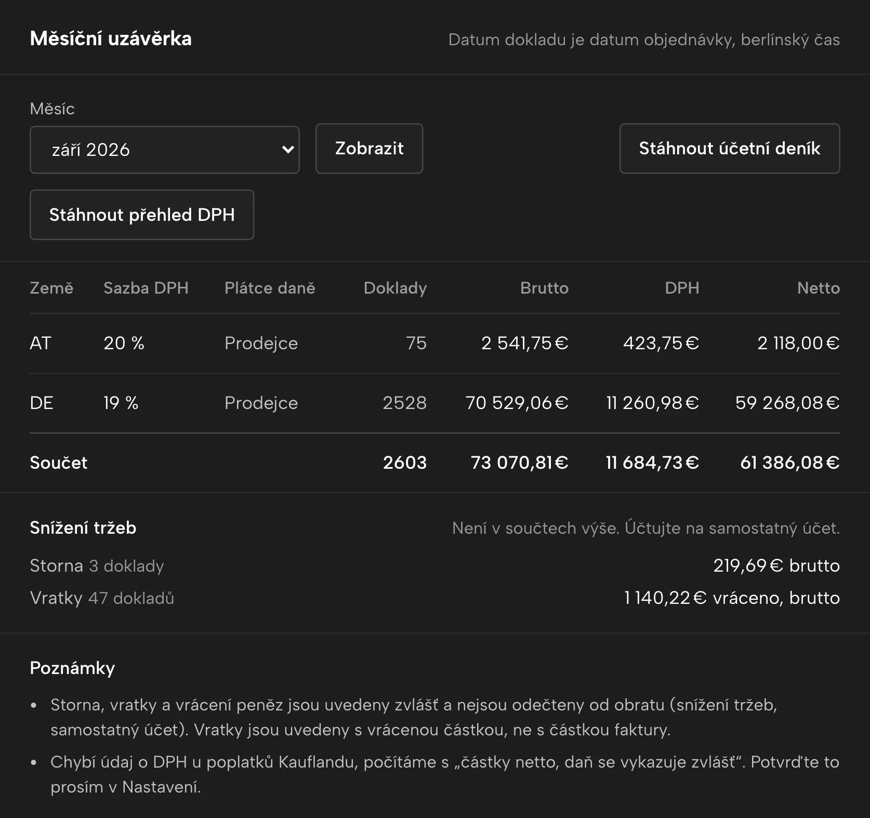Click the Storna 3 doklady line

(97, 565)
